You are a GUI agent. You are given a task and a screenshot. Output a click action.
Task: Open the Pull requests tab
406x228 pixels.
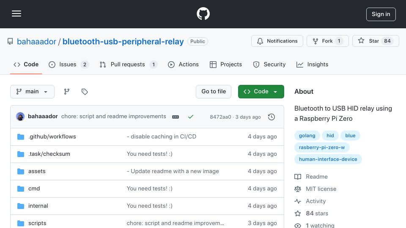(129, 64)
